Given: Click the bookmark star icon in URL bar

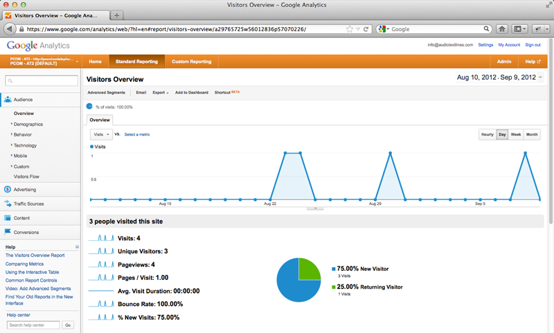Looking at the screenshot, I should pos(350,29).
